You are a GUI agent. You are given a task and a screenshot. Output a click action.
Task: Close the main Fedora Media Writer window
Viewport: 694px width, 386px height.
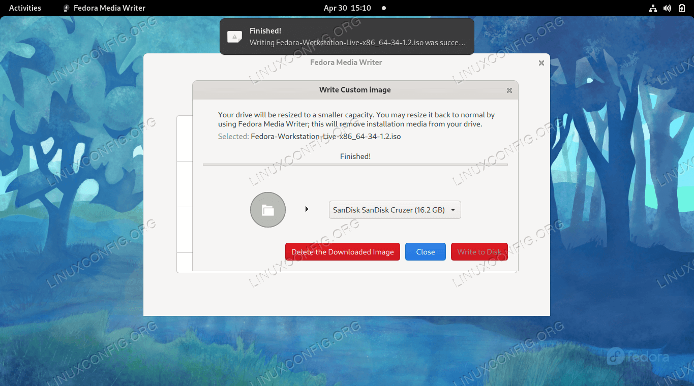tap(541, 63)
